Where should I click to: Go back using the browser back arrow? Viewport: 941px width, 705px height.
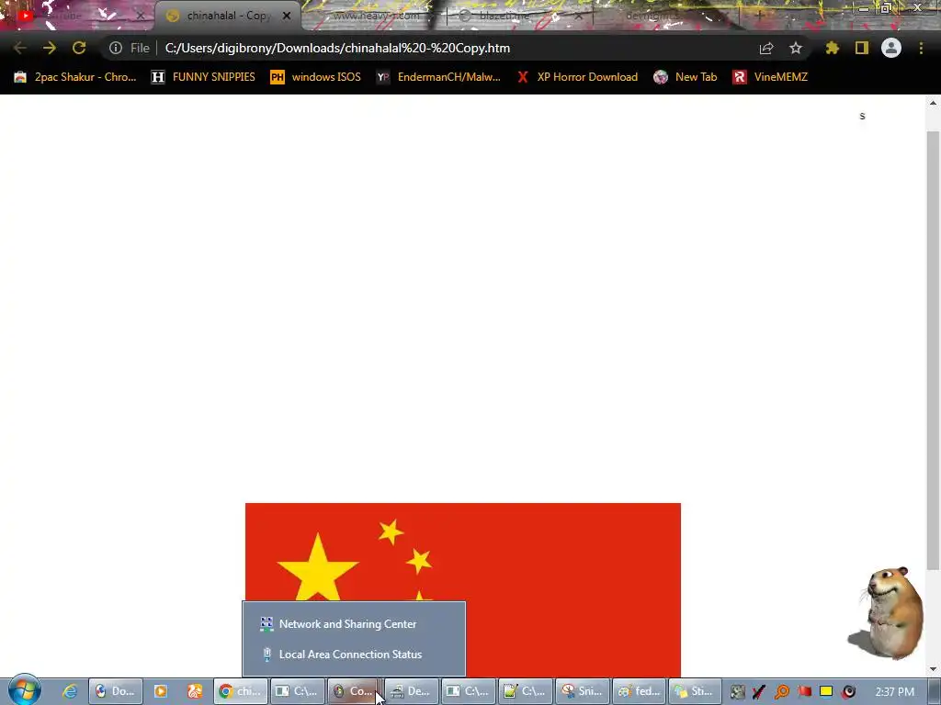[19, 48]
